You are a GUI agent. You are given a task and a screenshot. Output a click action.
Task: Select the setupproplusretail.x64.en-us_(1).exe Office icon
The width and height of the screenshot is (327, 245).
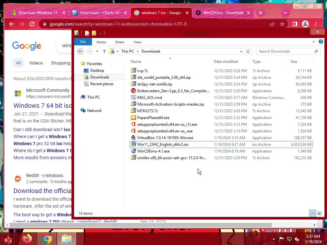tap(133, 124)
